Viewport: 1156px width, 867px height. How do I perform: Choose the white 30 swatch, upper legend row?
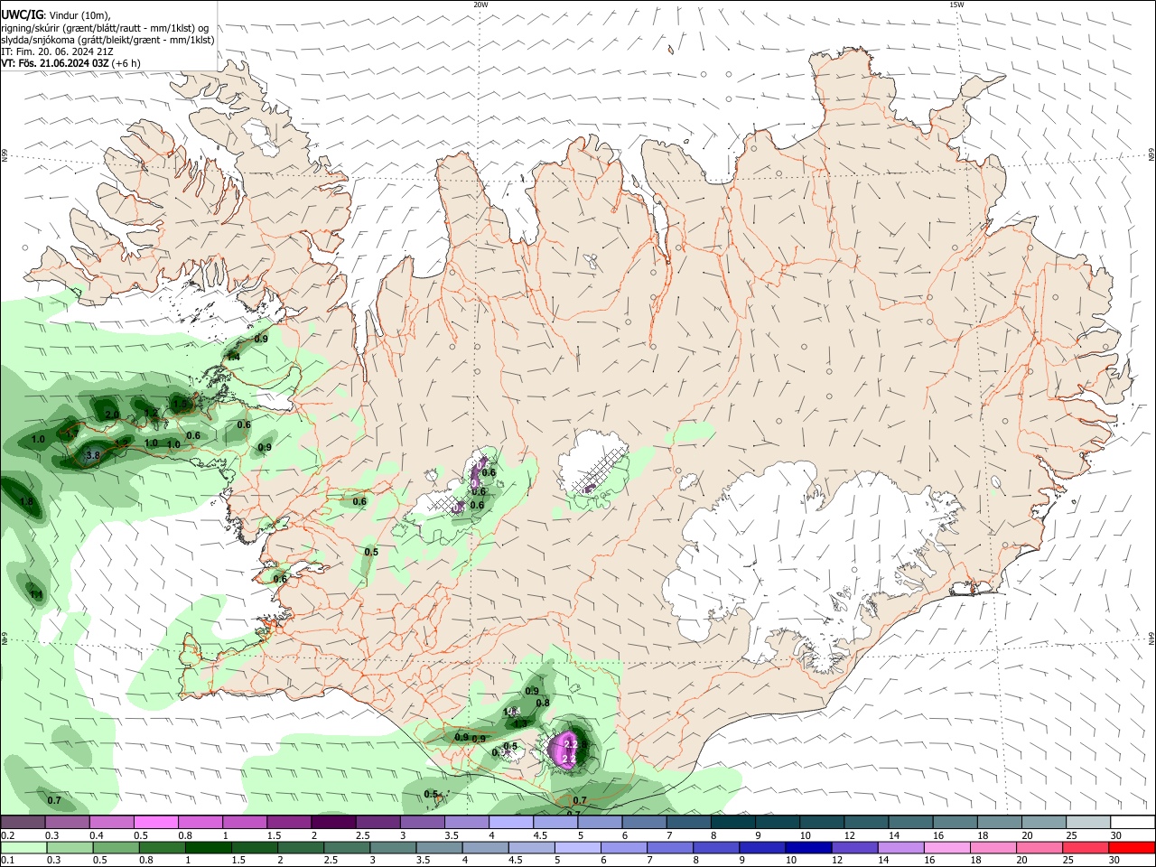(x=1131, y=822)
